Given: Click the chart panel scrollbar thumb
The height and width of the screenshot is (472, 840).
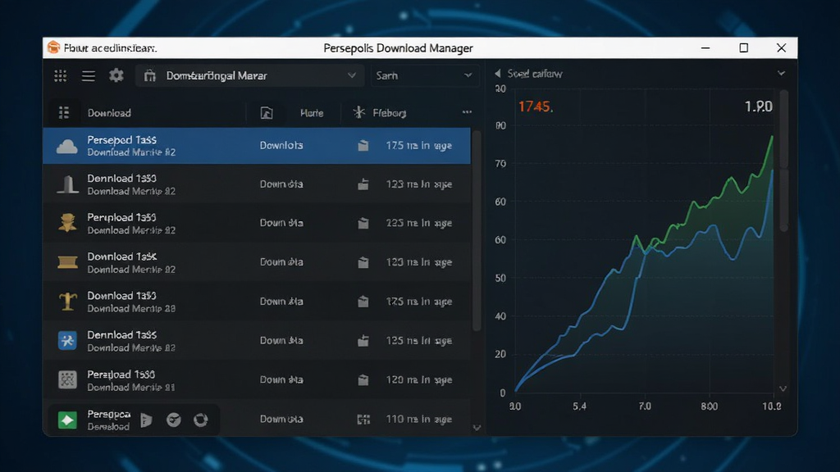Looking at the screenshot, I should point(783,161).
